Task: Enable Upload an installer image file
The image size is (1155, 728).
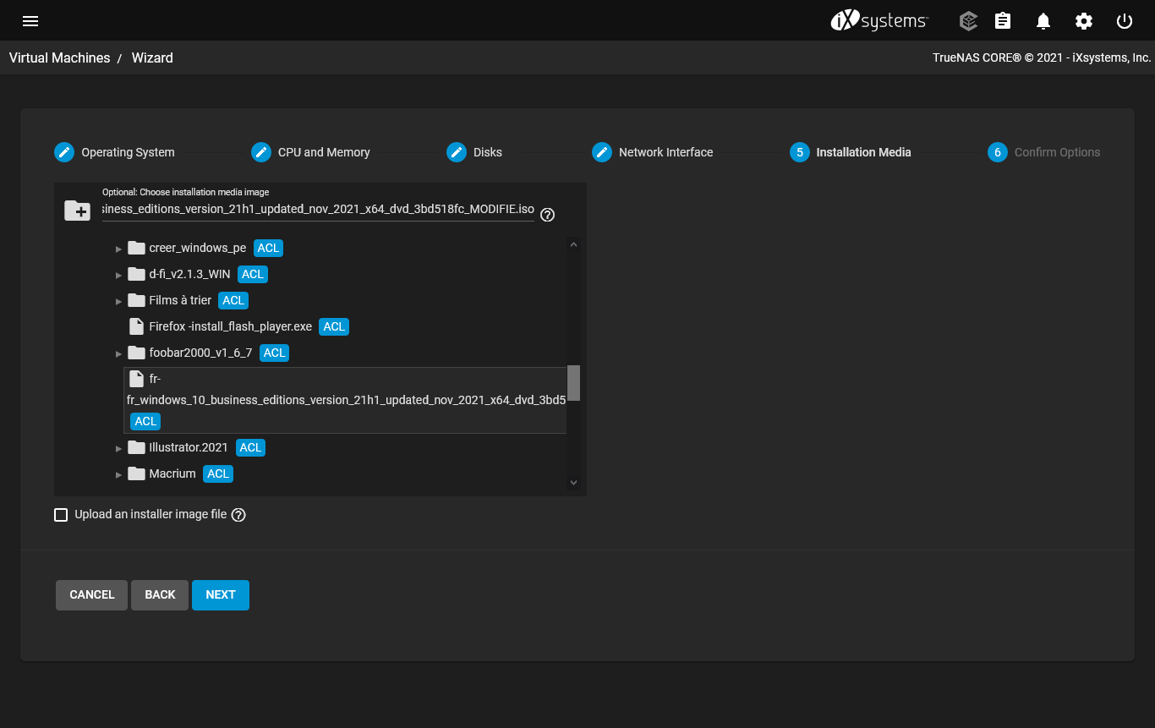Action: pyautogui.click(x=61, y=515)
